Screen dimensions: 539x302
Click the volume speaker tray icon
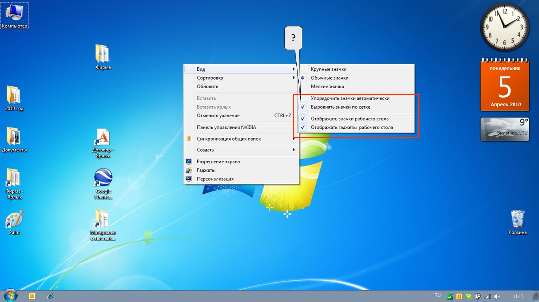point(497,296)
